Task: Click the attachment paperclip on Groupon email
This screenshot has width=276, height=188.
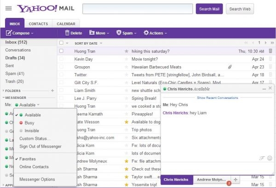Action: coord(230,67)
